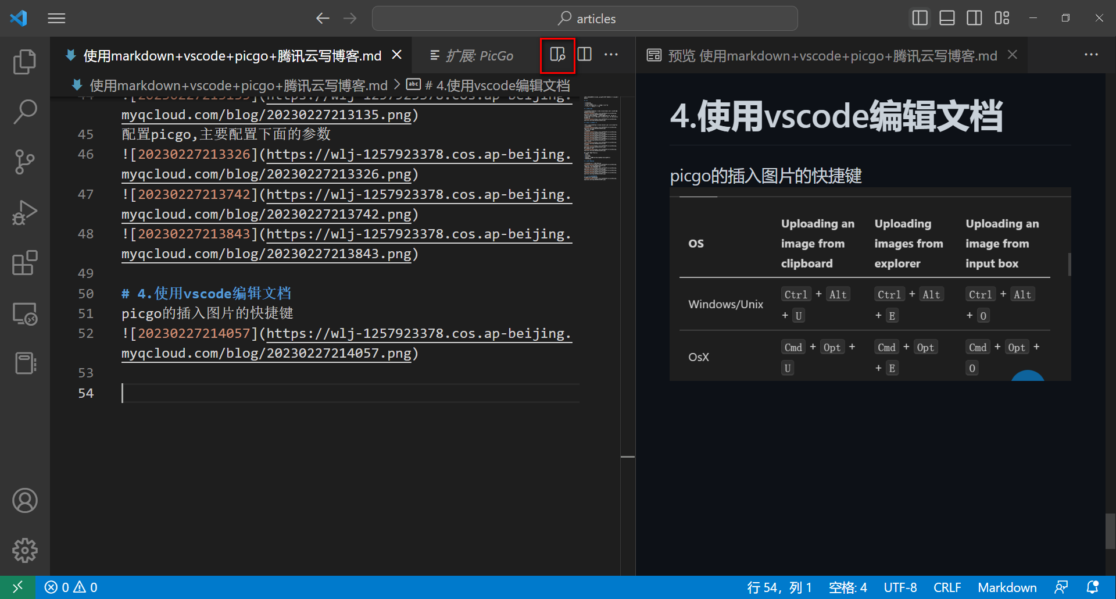This screenshot has height=599, width=1116.
Task: Change file encoding UTF-8
Action: [900, 587]
